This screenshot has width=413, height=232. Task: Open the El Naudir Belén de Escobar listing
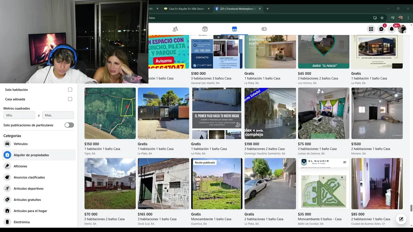(324, 184)
